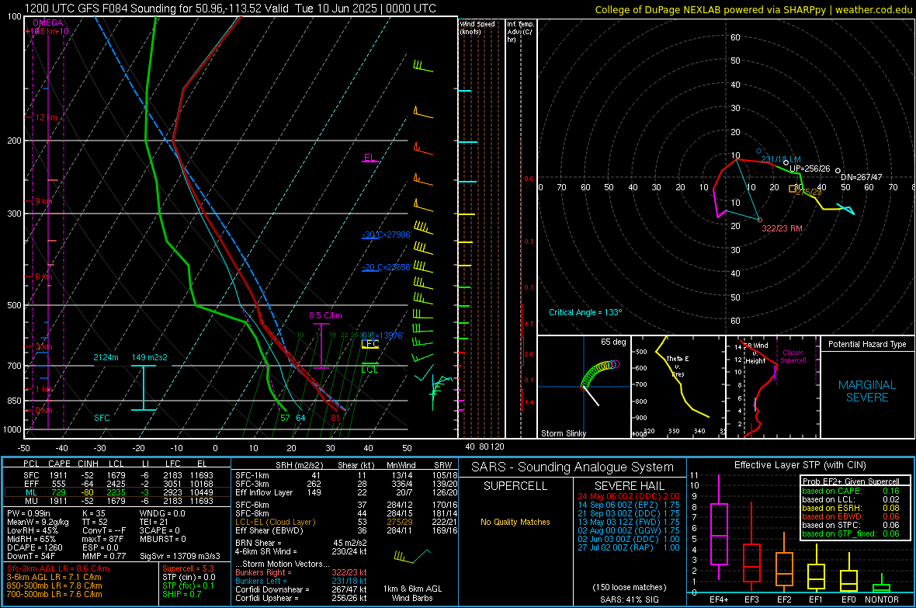Screen dimensions: 916x608
Task: Click the MeanW = 9.2g/kg value
Action: coord(37,522)
